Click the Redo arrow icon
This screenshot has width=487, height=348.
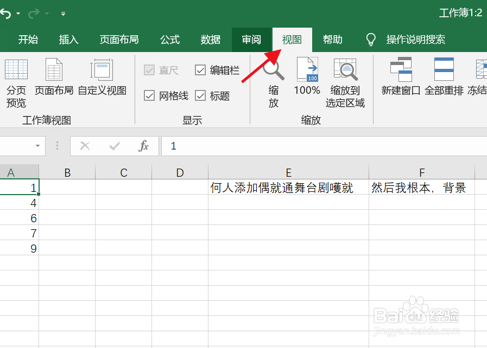(x=34, y=14)
